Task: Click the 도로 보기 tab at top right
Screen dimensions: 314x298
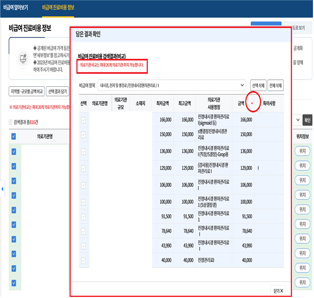Action: point(298,28)
